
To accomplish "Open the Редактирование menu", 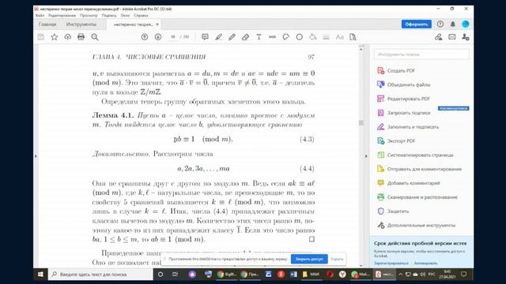I will pos(62,16).
